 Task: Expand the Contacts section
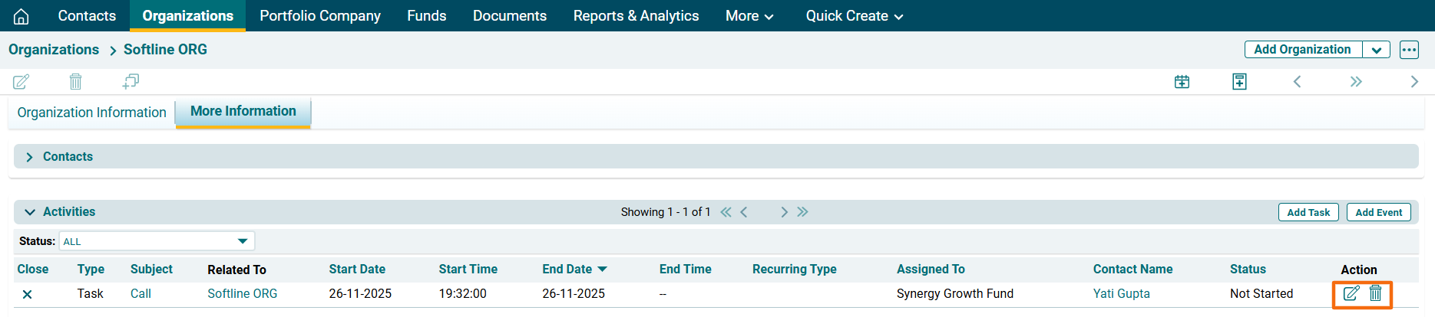pos(30,157)
